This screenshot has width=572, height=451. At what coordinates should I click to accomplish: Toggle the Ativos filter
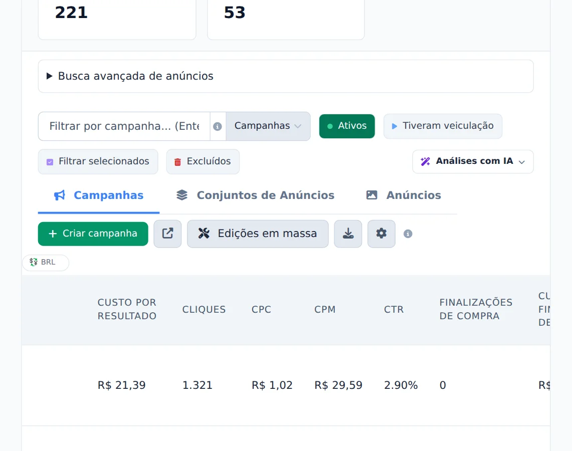click(x=347, y=126)
